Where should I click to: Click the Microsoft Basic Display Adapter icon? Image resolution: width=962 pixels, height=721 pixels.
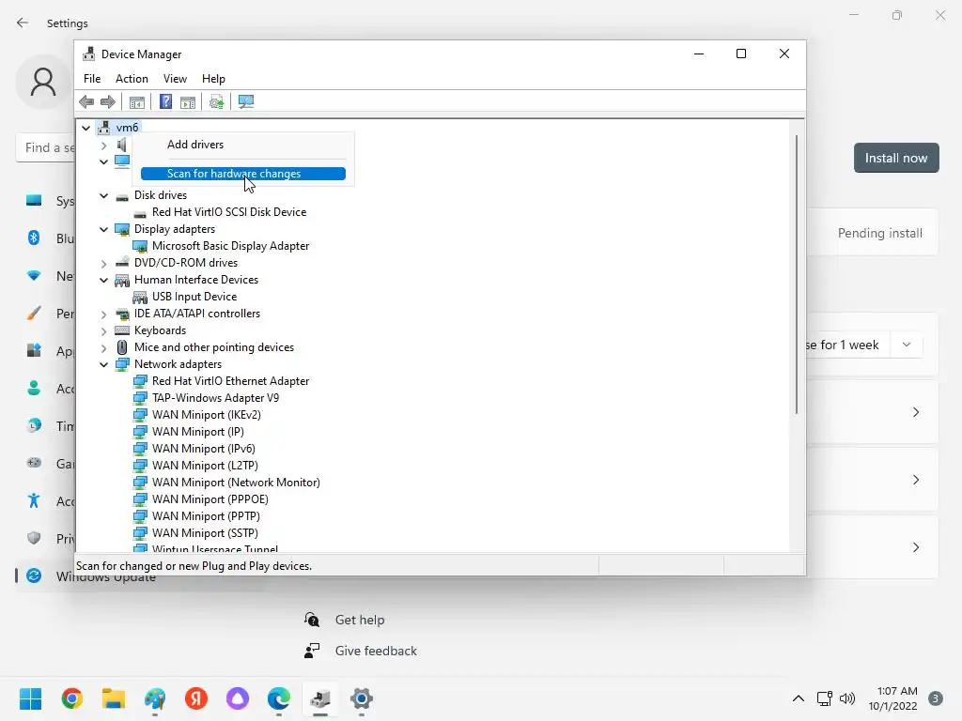coord(140,247)
